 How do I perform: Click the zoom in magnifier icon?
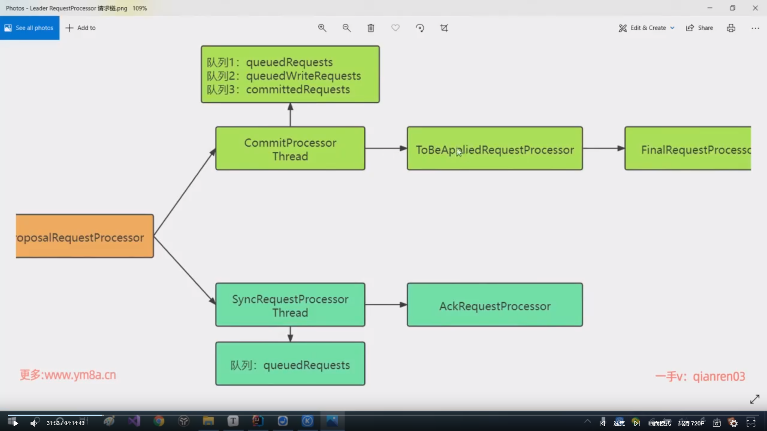pyautogui.click(x=322, y=28)
